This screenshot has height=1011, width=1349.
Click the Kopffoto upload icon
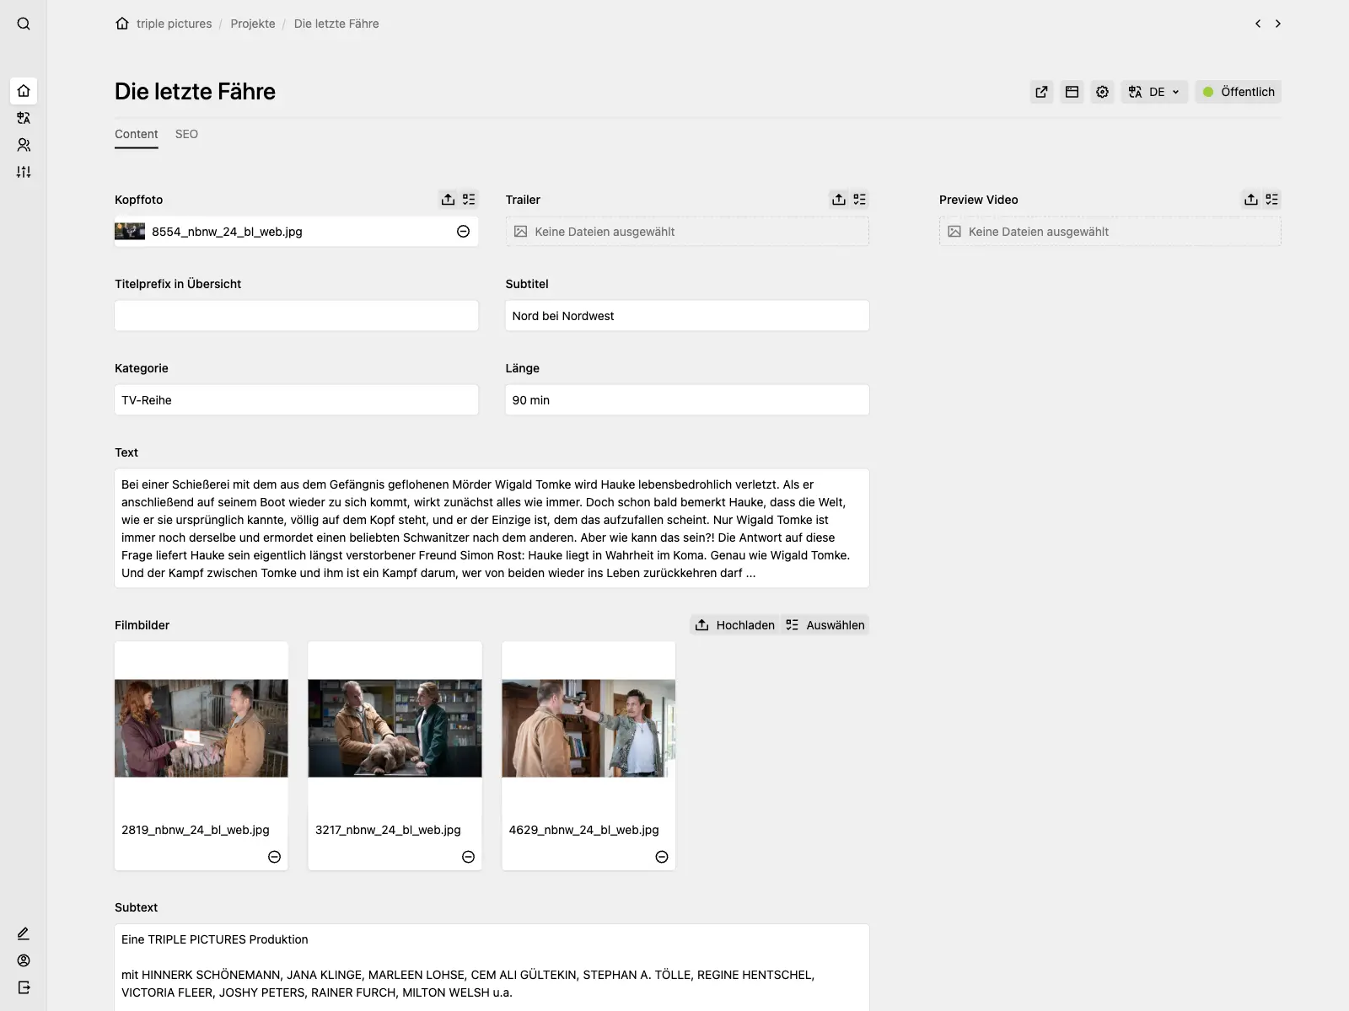(448, 200)
